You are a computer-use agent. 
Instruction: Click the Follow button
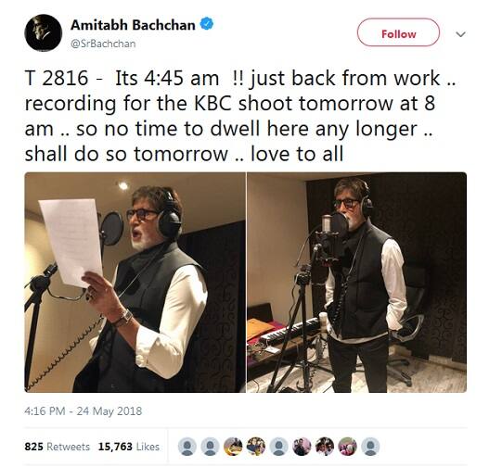398,32
